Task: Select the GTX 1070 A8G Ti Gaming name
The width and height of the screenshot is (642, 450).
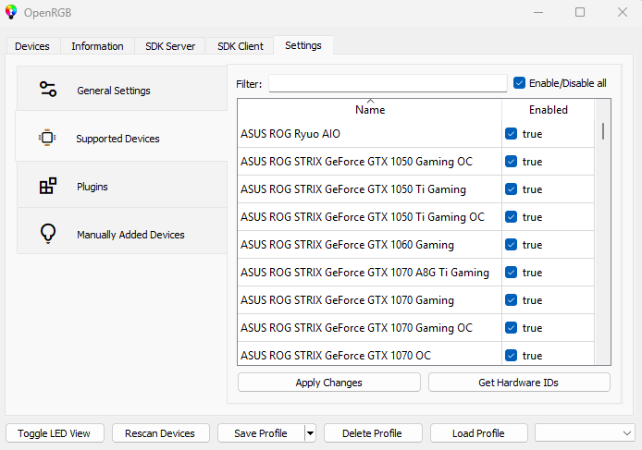Action: click(x=364, y=273)
